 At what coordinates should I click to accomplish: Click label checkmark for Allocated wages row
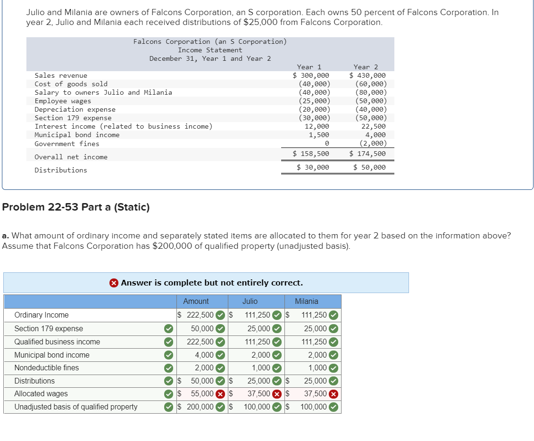click(168, 394)
